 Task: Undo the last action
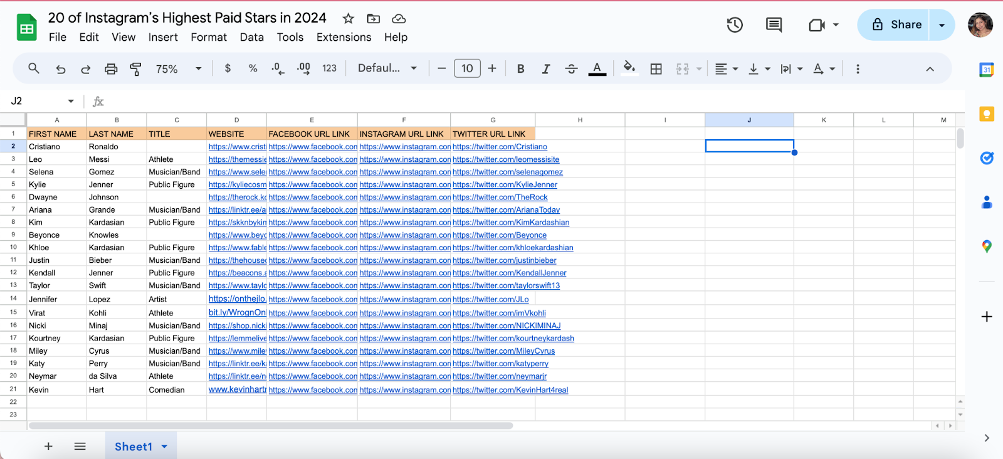(61, 69)
